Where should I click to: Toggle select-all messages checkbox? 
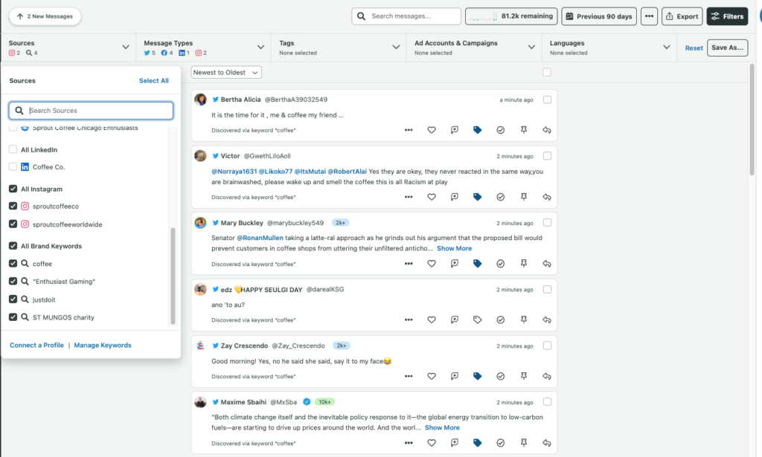coord(547,72)
